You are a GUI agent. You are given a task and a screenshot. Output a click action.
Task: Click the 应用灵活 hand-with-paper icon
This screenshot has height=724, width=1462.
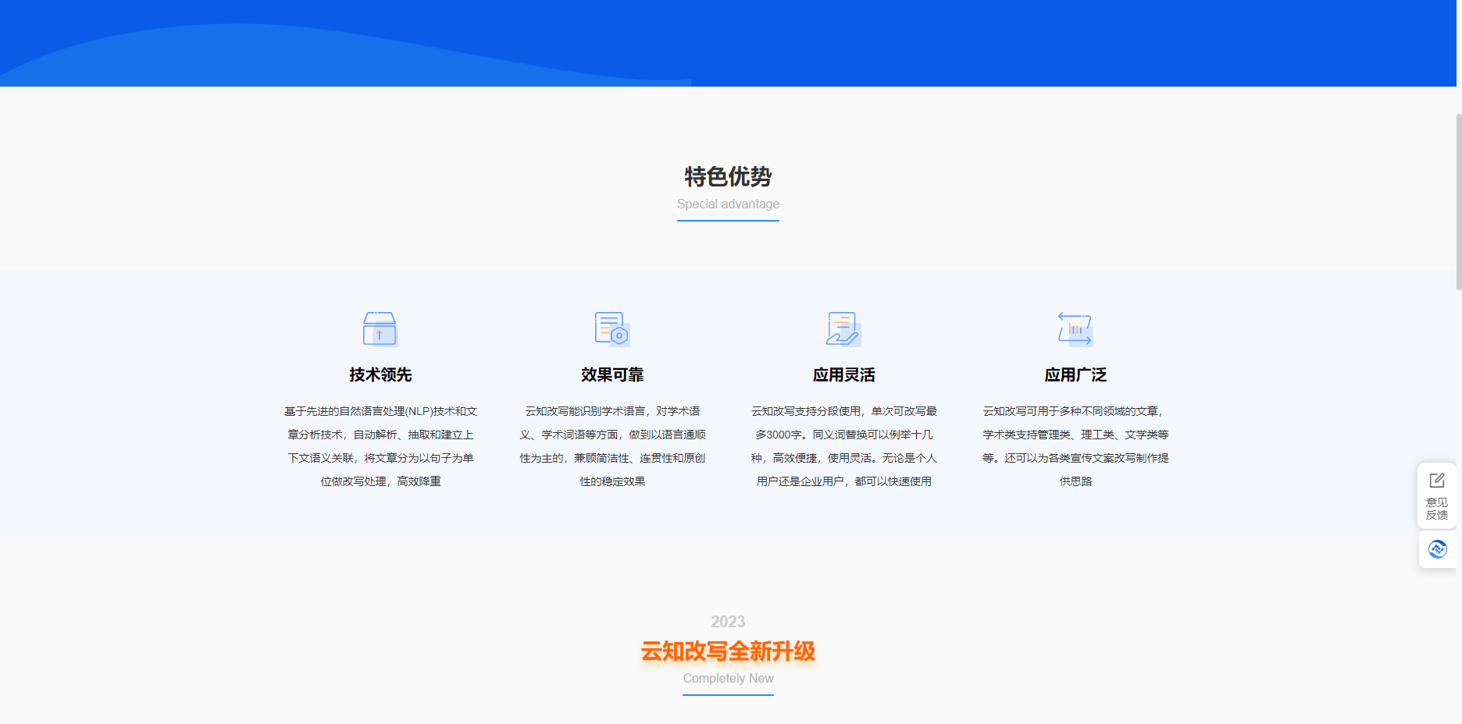coord(843,329)
